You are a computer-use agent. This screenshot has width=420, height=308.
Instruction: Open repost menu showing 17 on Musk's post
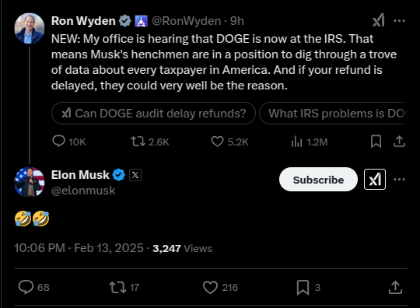pyautogui.click(x=124, y=287)
